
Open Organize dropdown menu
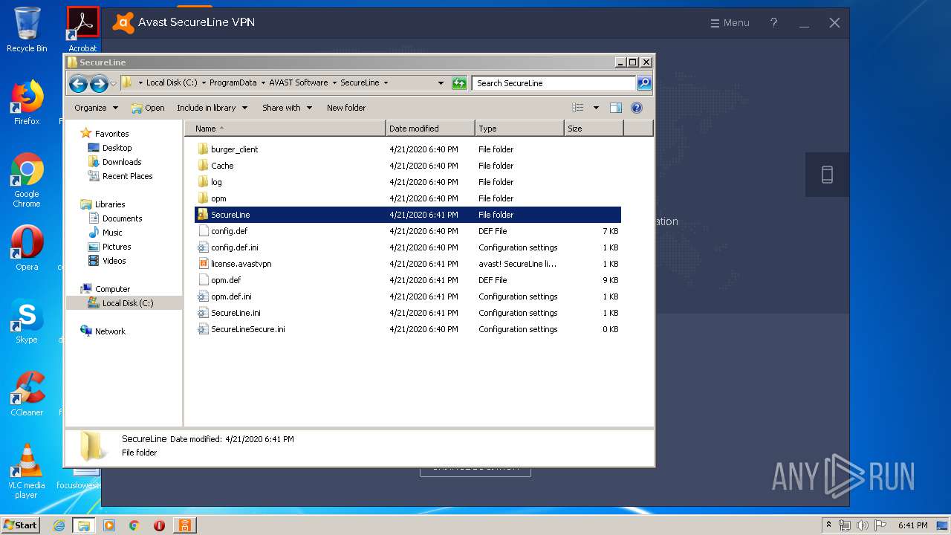coord(96,108)
